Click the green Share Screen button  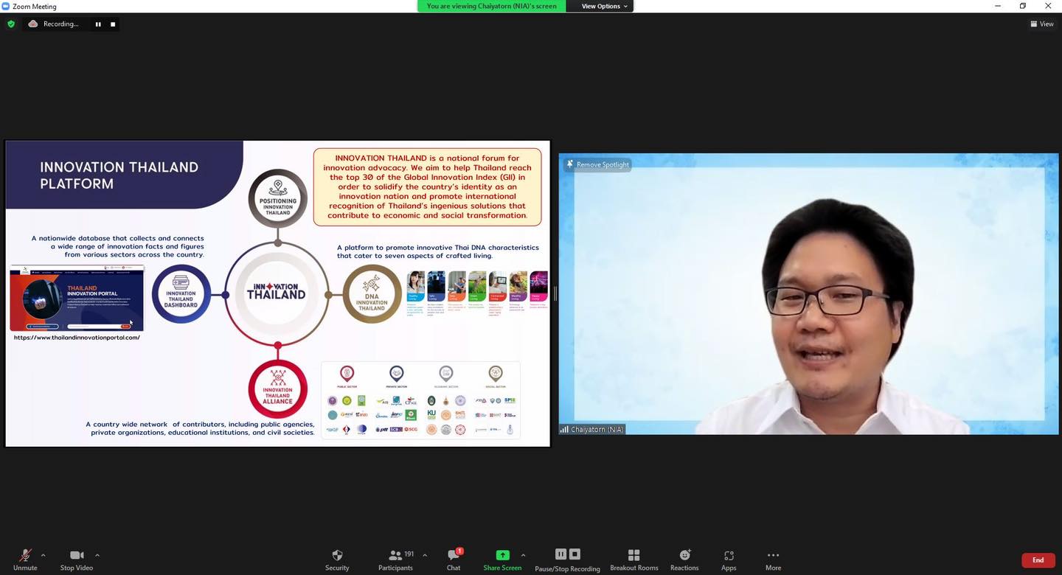(x=502, y=560)
